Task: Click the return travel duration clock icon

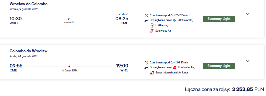Action: coord(146,62)
